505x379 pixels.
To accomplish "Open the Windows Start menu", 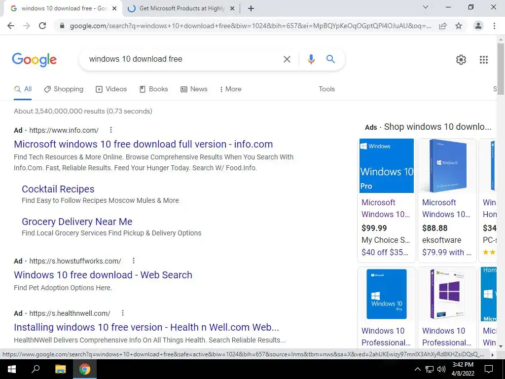I will coord(12,369).
